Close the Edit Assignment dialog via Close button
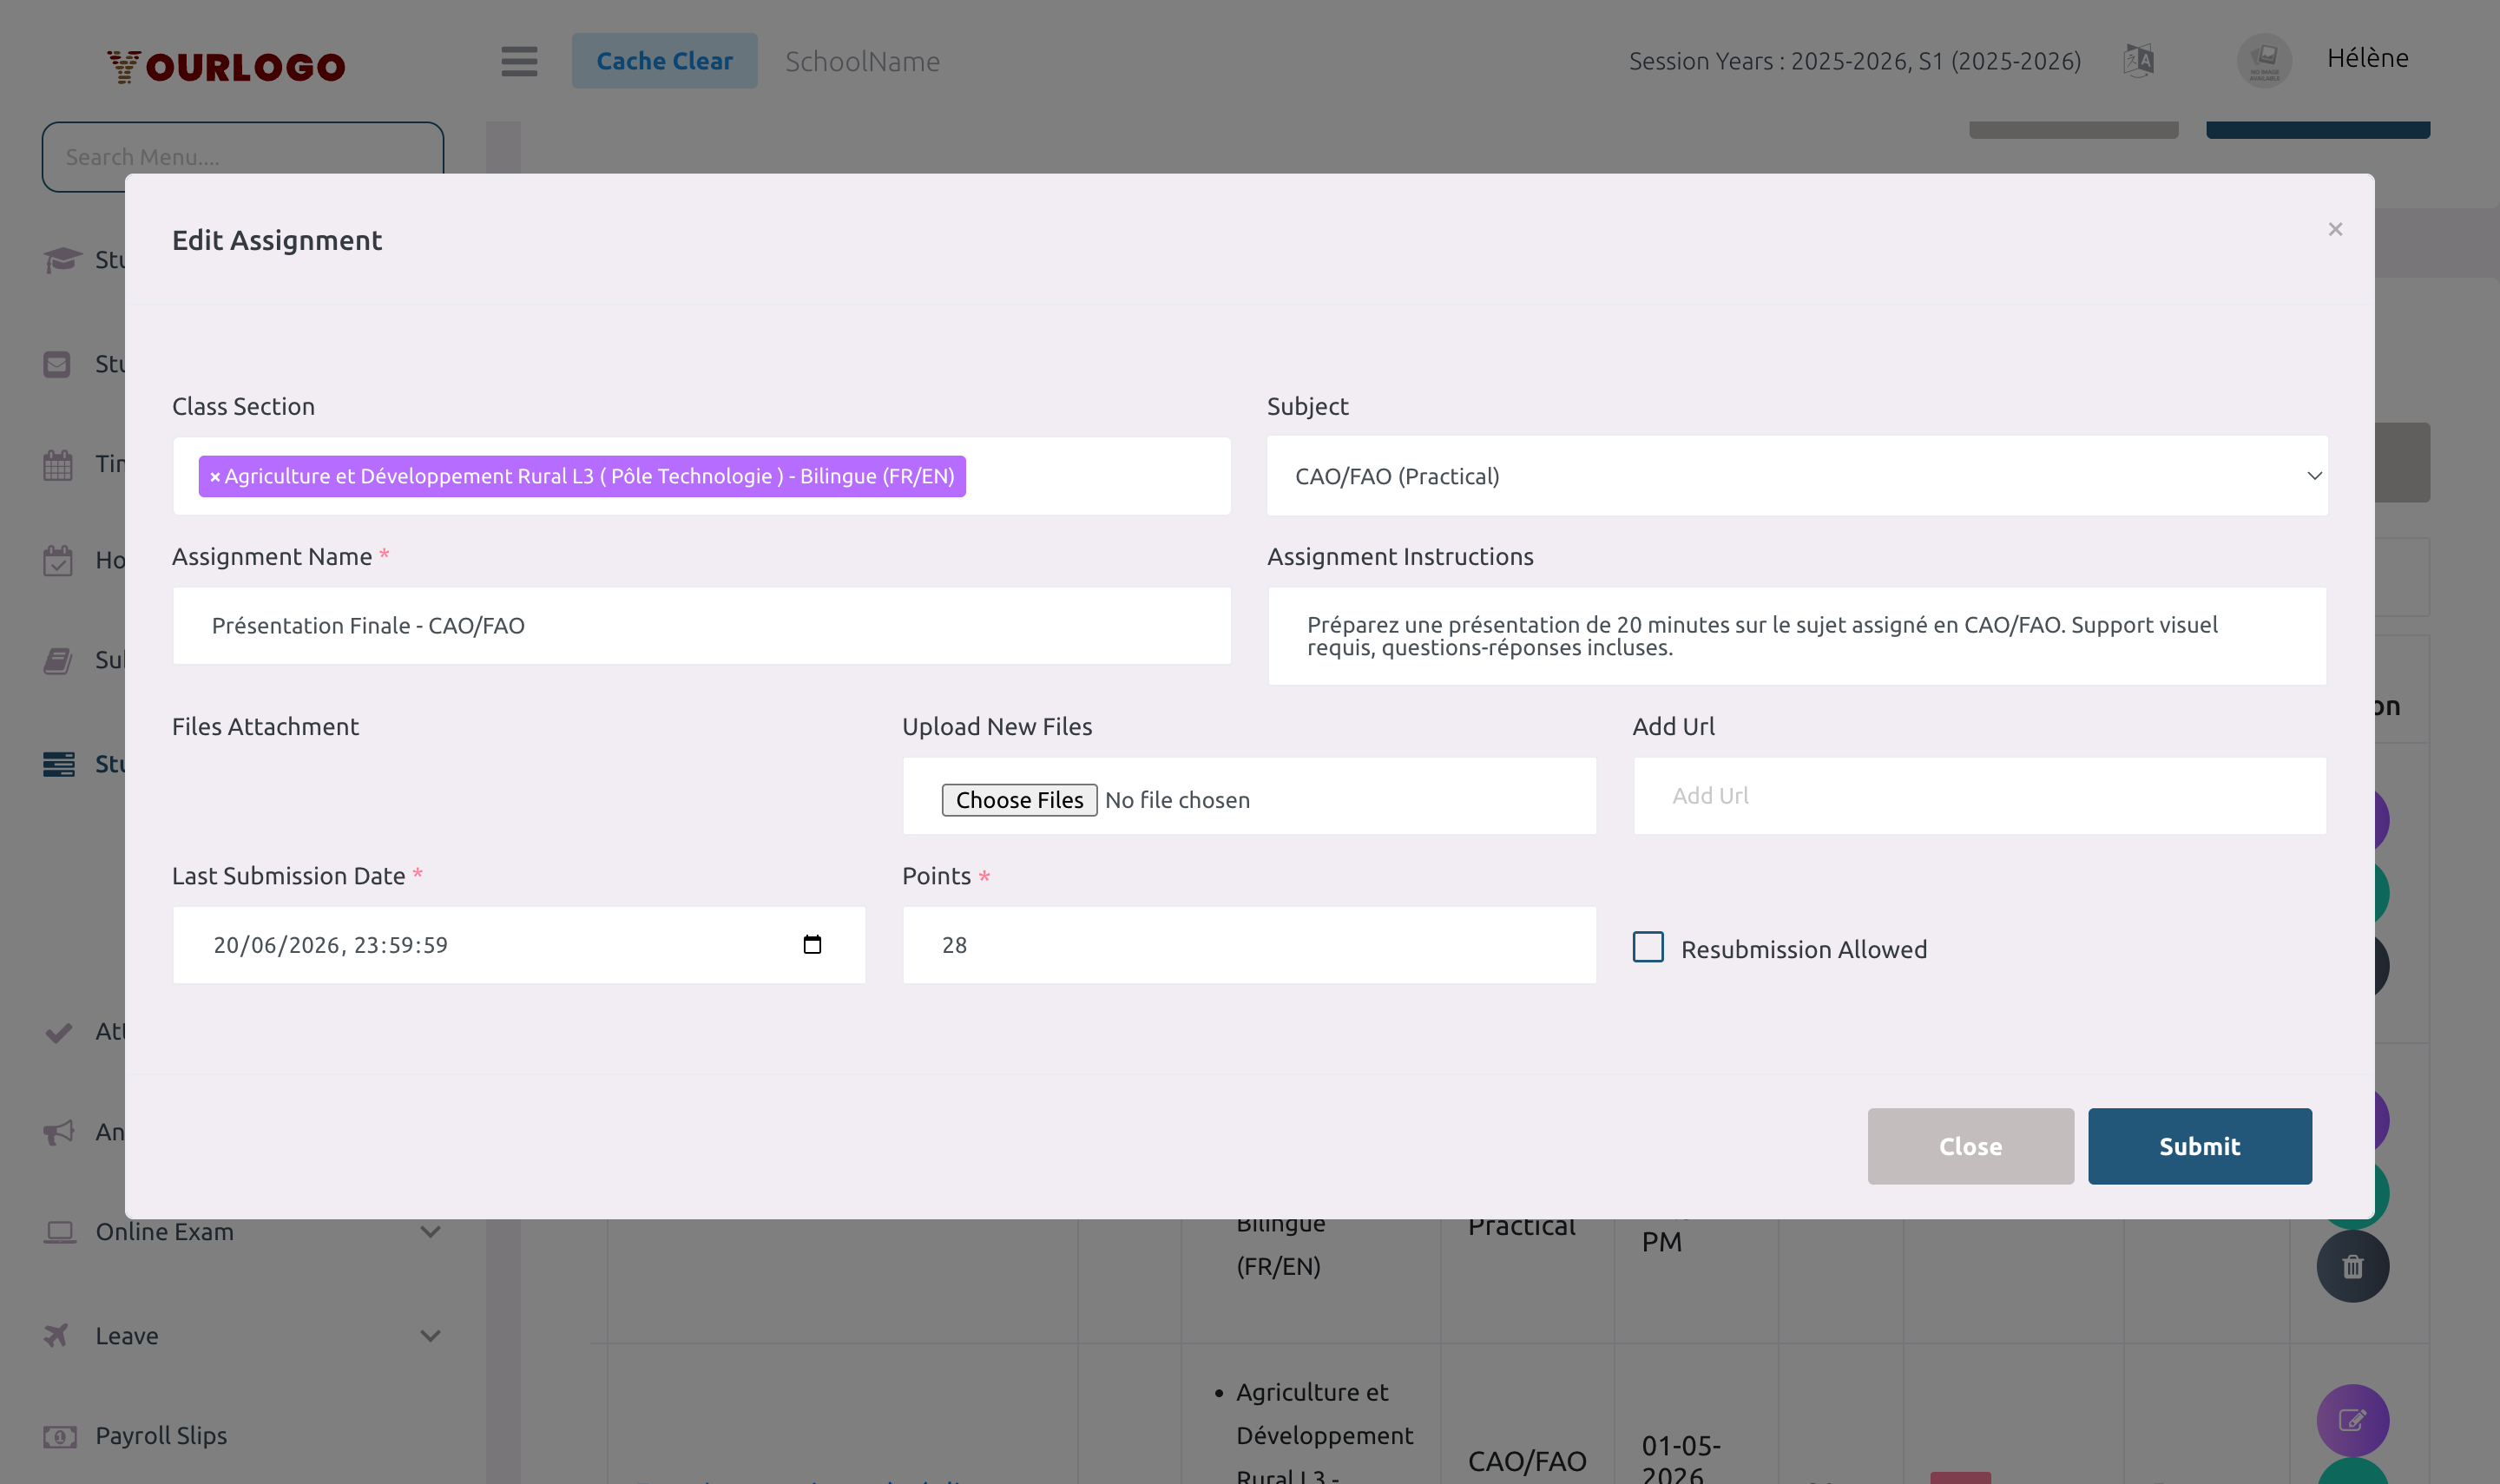The image size is (2500, 1484). pyautogui.click(x=1969, y=1146)
